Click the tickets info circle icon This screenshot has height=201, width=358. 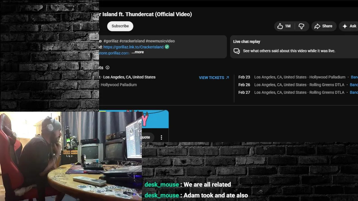(107, 68)
